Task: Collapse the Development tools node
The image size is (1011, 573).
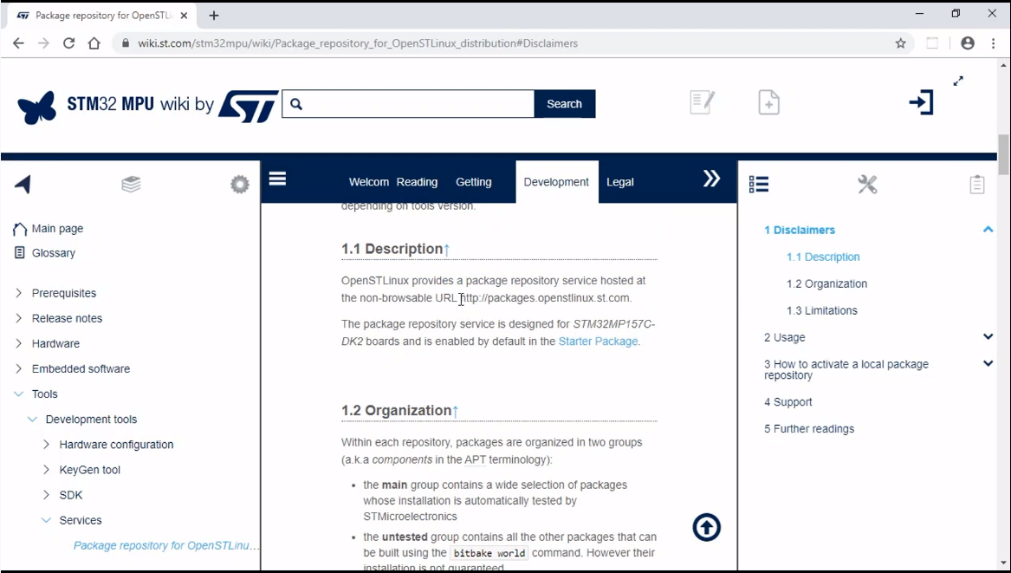Action: click(x=32, y=419)
